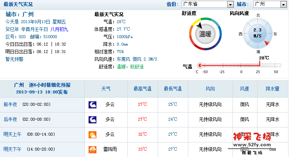Click the 明日日出日落 06:12 | 18:31 line
Viewport: 290px width, 157px height.
36,52
